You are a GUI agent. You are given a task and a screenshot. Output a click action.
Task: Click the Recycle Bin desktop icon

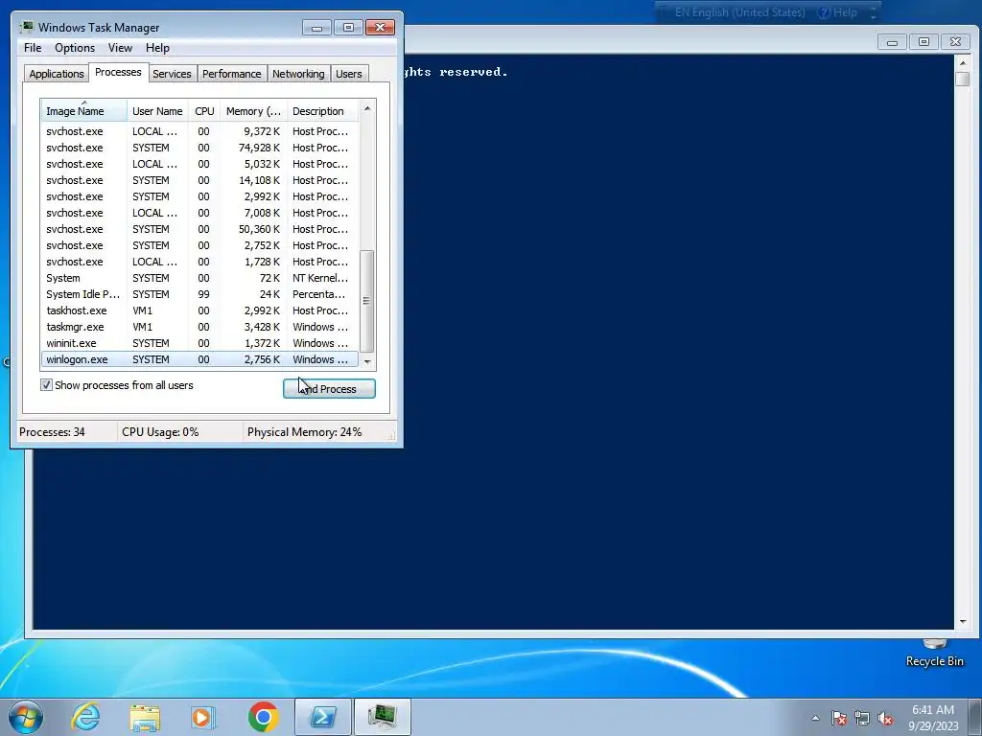934,654
